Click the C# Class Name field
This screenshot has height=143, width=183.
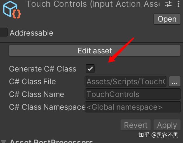tap(133, 94)
